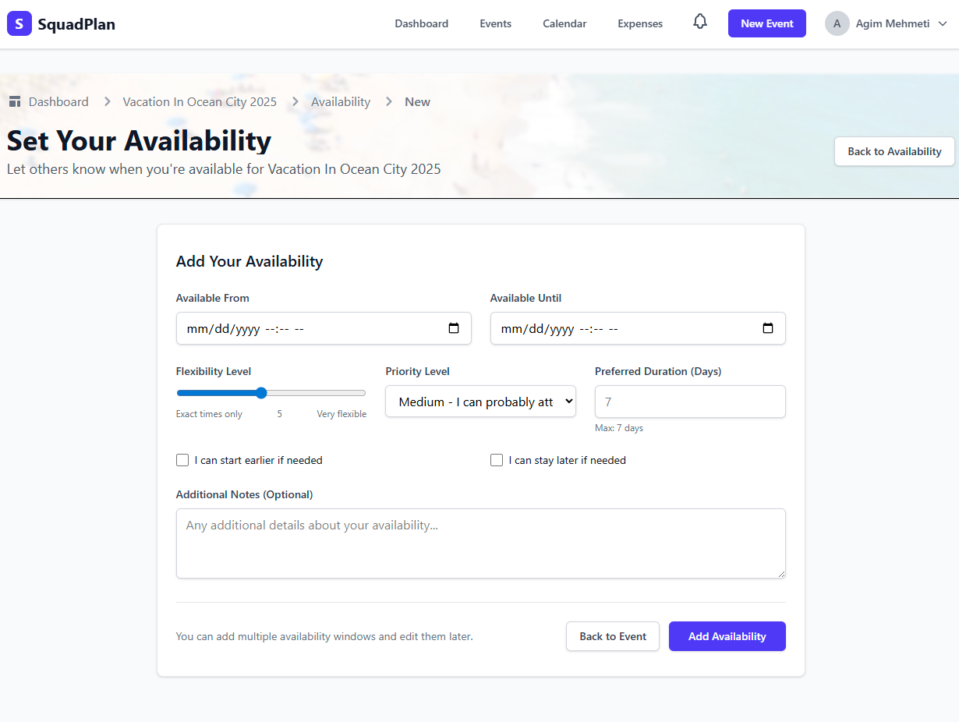Open the Expenses section

[639, 23]
